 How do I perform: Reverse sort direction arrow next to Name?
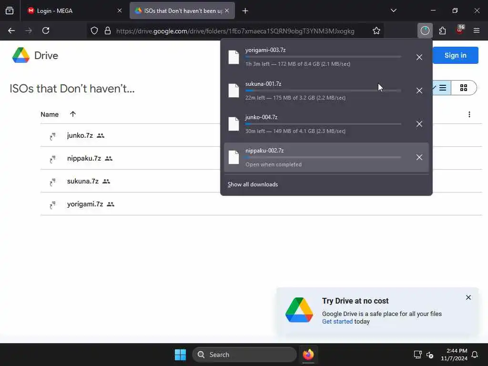click(73, 114)
